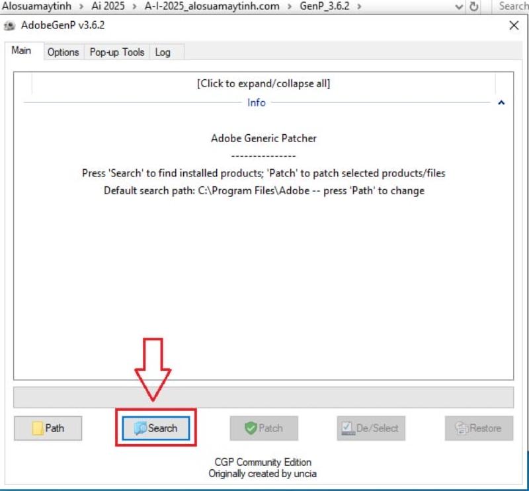Image resolution: width=529 pixels, height=491 pixels.
Task: Refresh the Explorer address bar
Action: 474,6
